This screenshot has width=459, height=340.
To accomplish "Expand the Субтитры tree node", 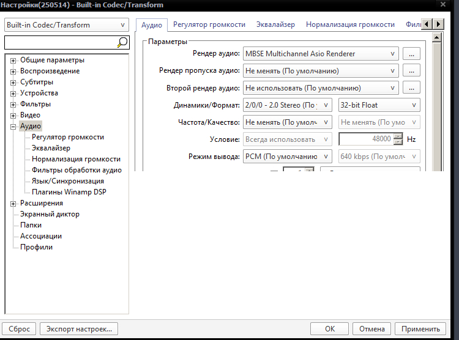I will [13, 82].
